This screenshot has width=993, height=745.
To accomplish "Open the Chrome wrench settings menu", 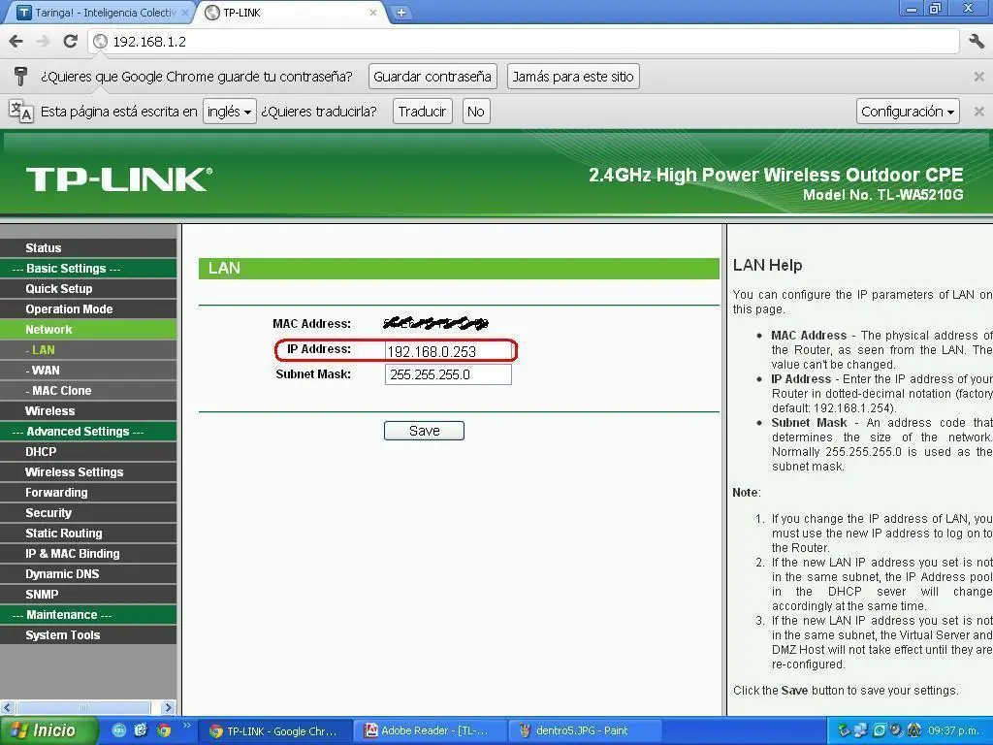I will [x=977, y=42].
